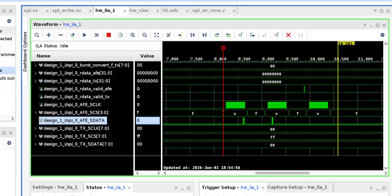This screenshot has width=392, height=196.
Task: Open waveform settings gear
Action: pyautogui.click(x=382, y=35)
